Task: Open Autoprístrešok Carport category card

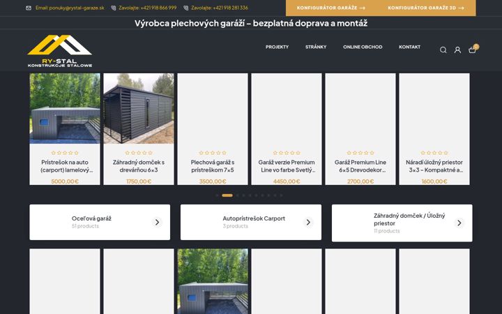Action: pyautogui.click(x=251, y=222)
